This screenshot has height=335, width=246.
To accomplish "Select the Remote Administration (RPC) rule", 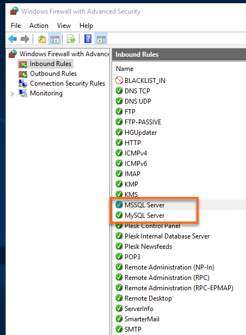I will 167,278.
